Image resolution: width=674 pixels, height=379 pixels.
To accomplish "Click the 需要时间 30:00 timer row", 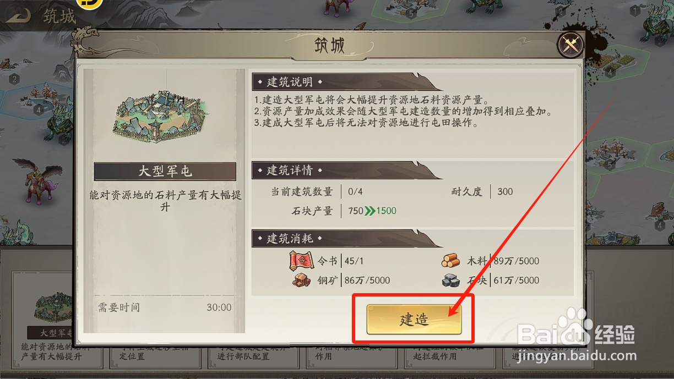I will point(165,307).
